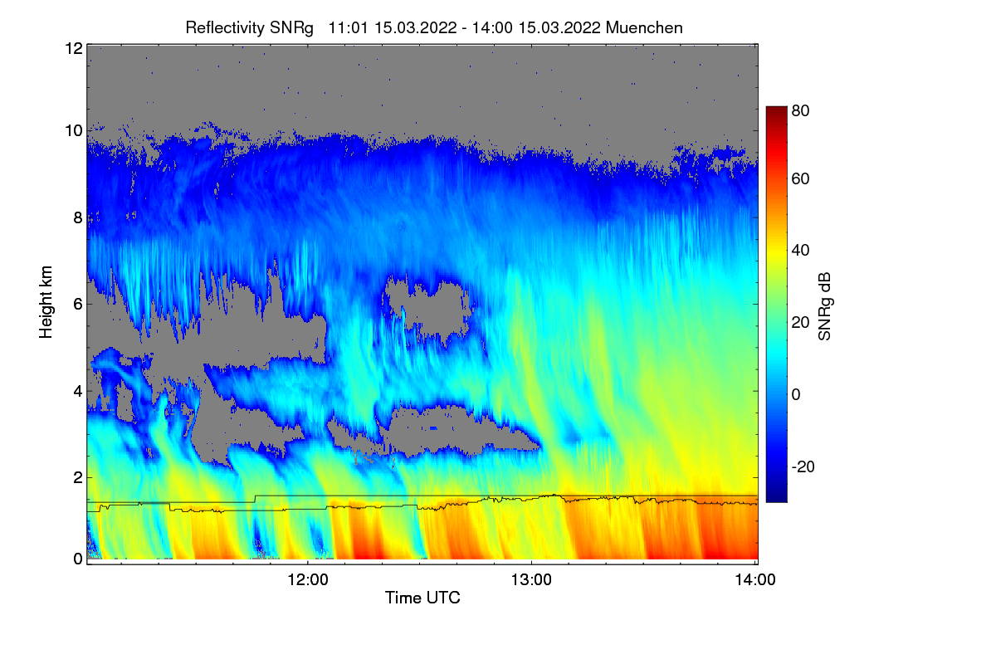996x664 pixels.
Task: Click the height axis label 10
Action: pyautogui.click(x=73, y=130)
